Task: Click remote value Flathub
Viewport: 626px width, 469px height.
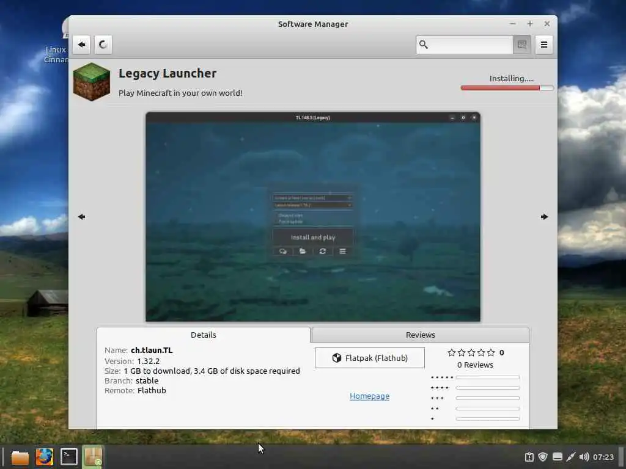Action: (152, 390)
